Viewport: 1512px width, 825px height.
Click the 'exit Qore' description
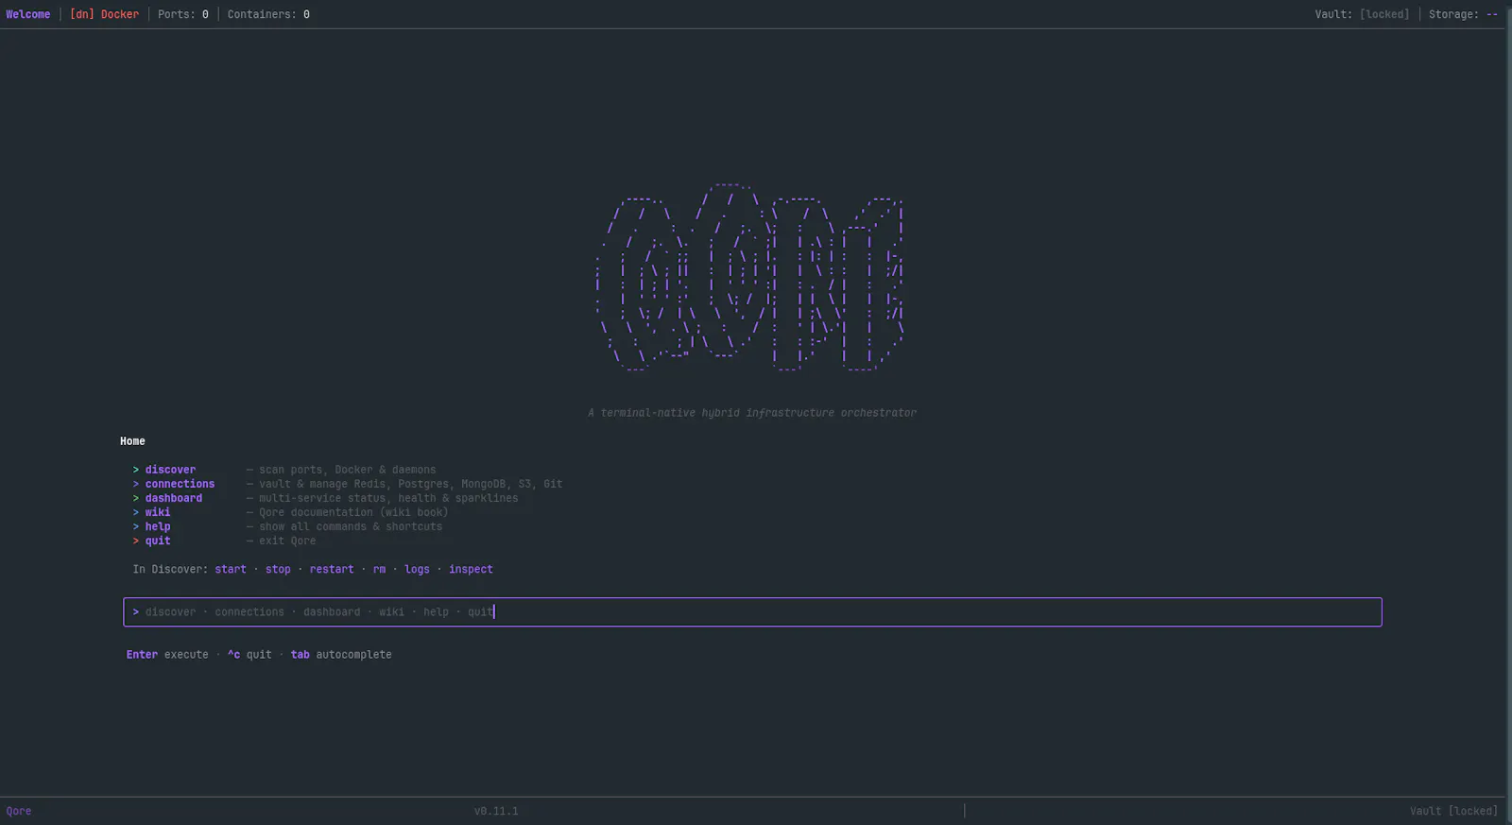(x=287, y=541)
